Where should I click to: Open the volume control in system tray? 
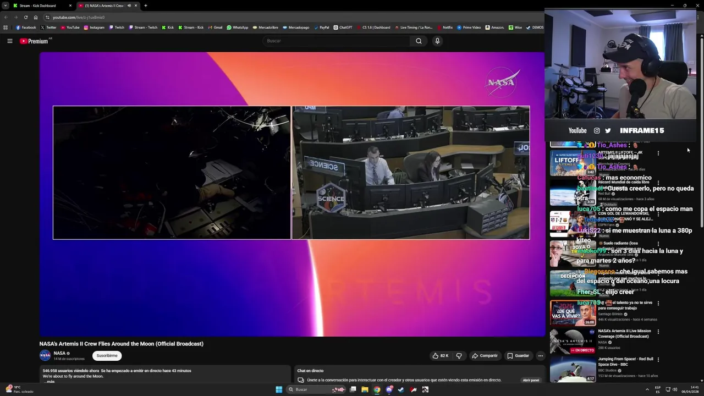tap(674, 389)
